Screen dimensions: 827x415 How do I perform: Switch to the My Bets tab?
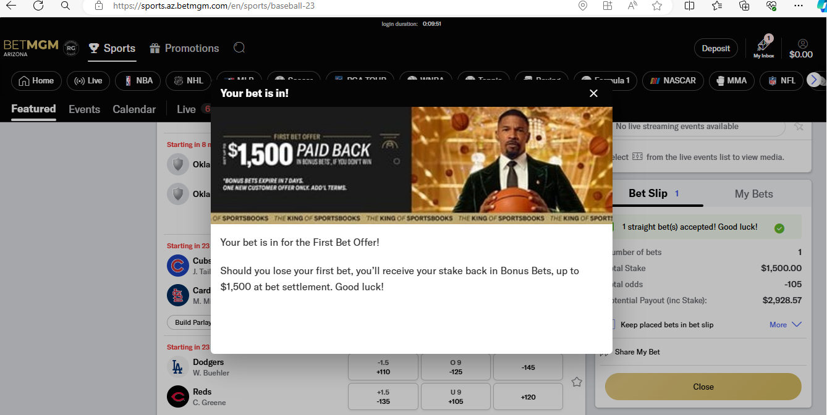pos(753,194)
